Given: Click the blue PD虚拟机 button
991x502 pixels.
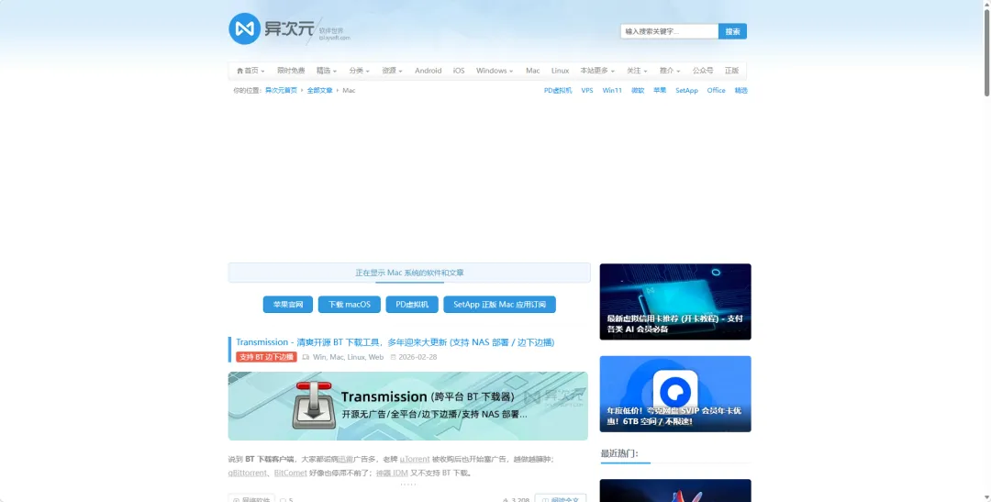Looking at the screenshot, I should coord(412,304).
